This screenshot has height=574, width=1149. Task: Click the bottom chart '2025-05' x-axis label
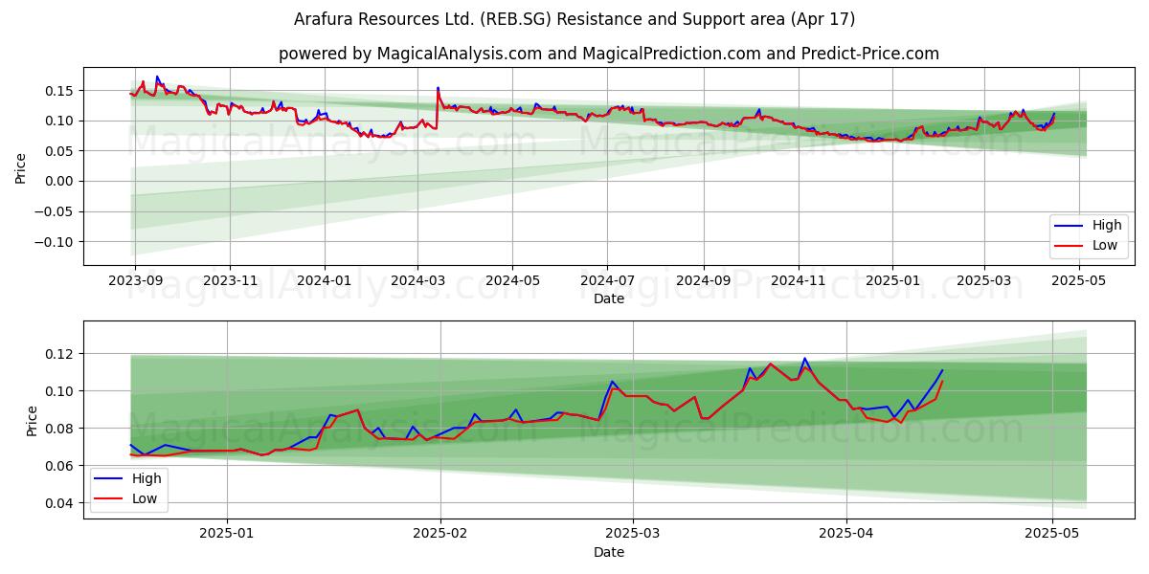tap(1052, 534)
